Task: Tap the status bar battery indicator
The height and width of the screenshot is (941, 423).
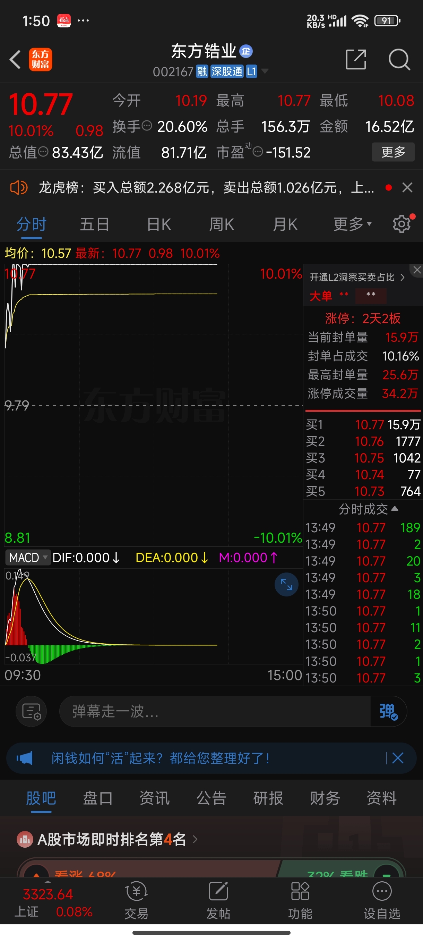Action: click(x=387, y=21)
